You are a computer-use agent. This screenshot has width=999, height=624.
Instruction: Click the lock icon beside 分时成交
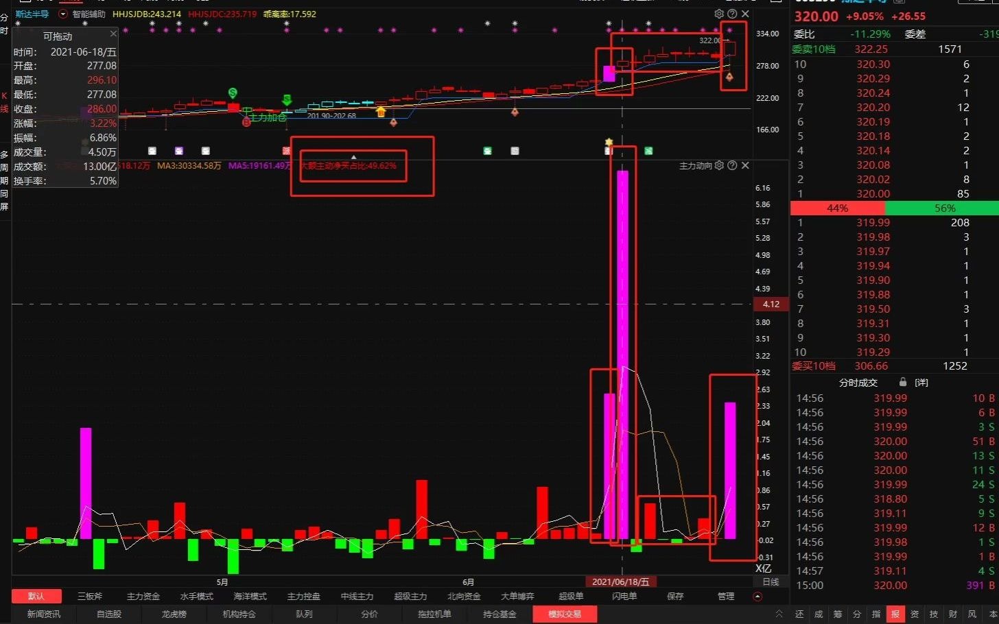pos(903,382)
